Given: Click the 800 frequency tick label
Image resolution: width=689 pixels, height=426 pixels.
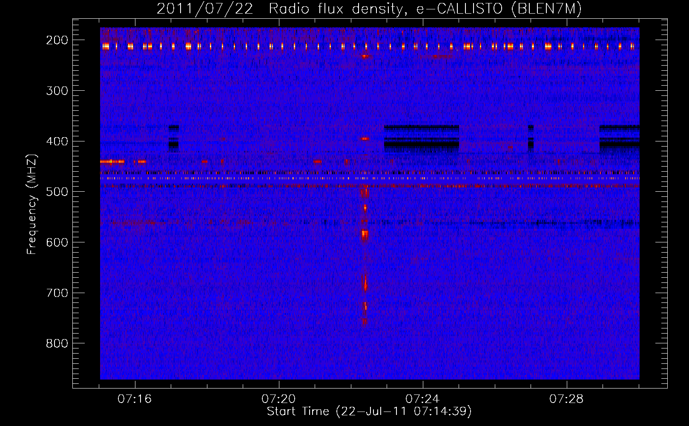Looking at the screenshot, I should pos(57,343).
